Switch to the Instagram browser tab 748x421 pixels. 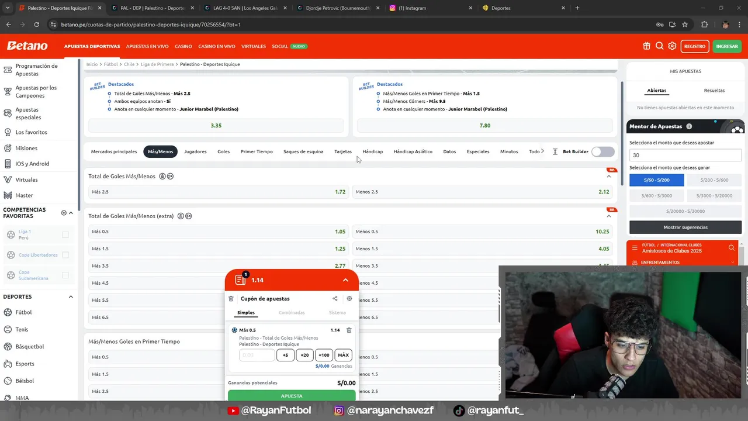pos(431,8)
